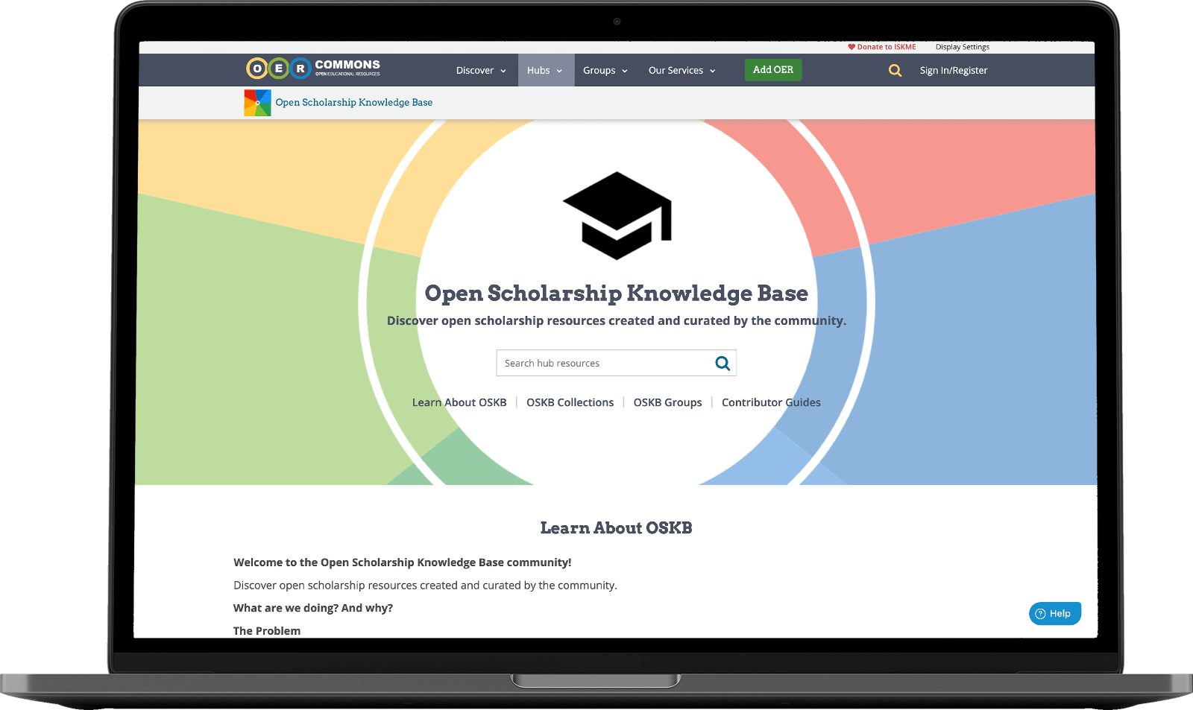Viewport: 1193px width, 710px height.
Task: Click the Donate to ISKME link
Action: point(882,47)
